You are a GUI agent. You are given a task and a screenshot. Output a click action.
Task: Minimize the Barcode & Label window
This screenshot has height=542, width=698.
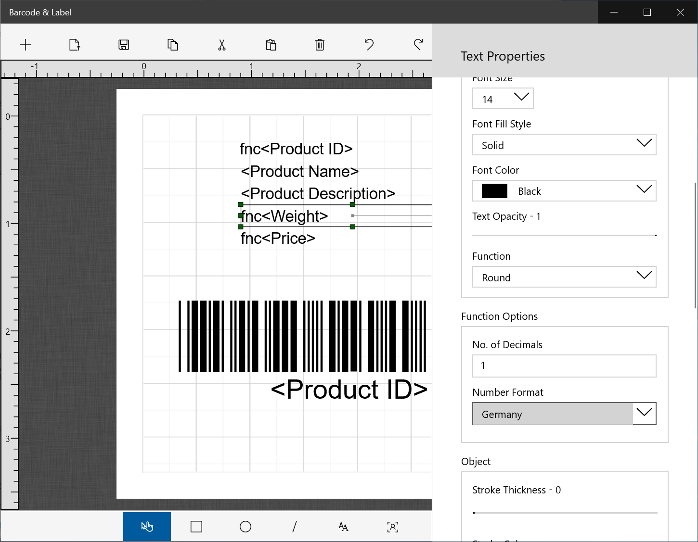[614, 12]
